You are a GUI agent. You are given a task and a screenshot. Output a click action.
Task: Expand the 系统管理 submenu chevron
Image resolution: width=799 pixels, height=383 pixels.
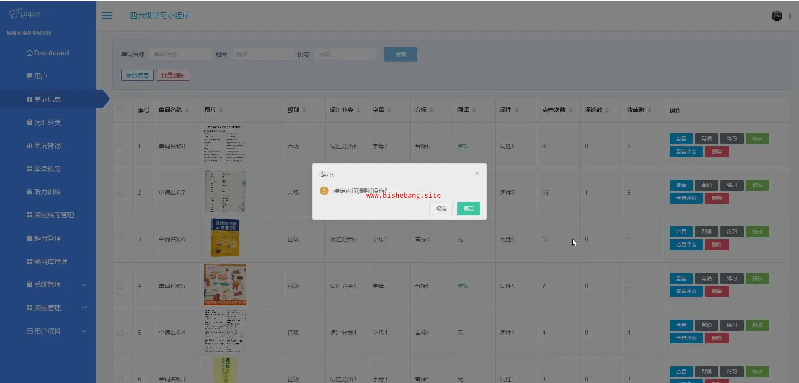coord(84,285)
